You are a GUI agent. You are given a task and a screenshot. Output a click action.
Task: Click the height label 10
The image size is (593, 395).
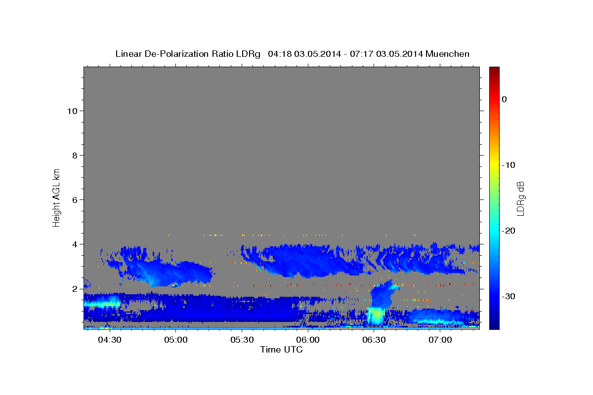point(72,111)
